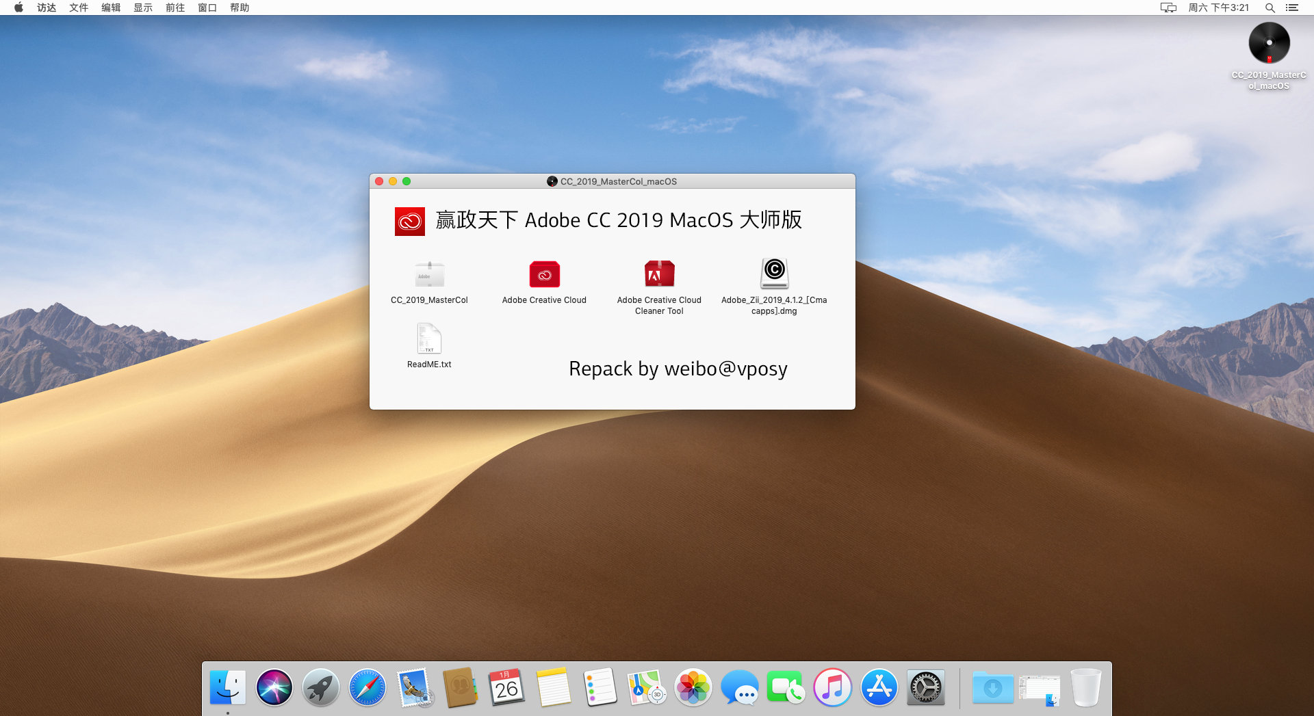
Task: Open the CC_2019_MasterCol installer package
Action: point(429,274)
